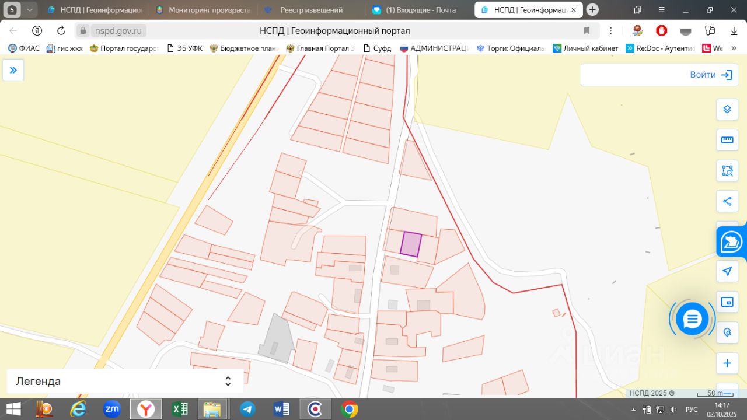Image resolution: width=747 pixels, height=420 pixels.
Task: Reload the current page
Action: coord(61,31)
